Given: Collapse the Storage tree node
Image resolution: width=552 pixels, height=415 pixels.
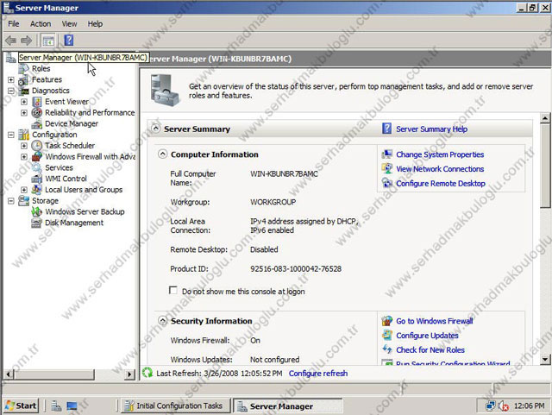Looking at the screenshot, I should tap(11, 201).
